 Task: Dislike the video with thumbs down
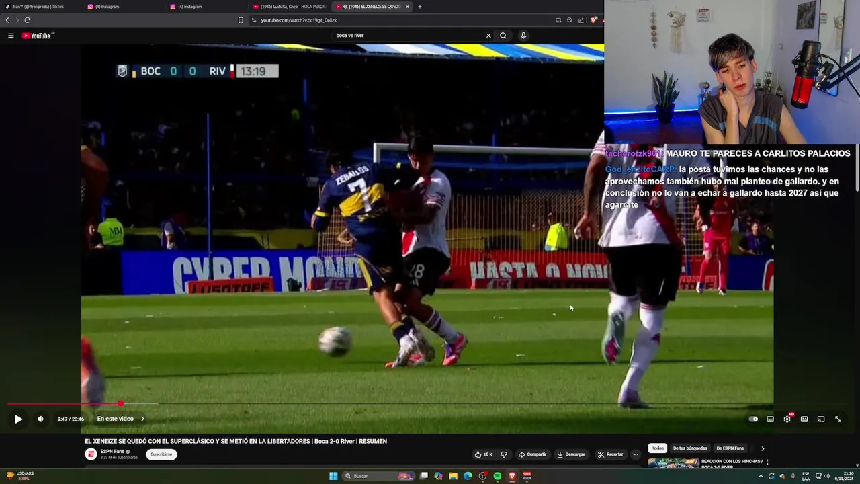tap(504, 454)
